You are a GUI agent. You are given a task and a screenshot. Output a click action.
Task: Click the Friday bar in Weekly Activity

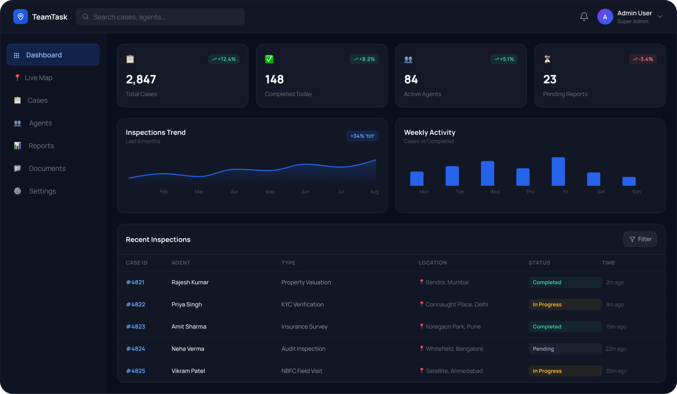pos(558,171)
